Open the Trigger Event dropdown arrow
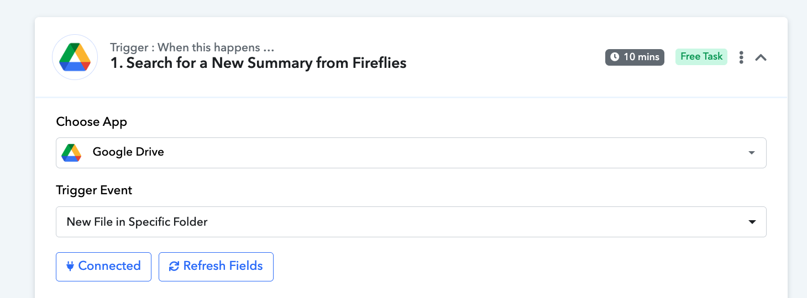Screen dimensions: 807x298 [x=752, y=222]
